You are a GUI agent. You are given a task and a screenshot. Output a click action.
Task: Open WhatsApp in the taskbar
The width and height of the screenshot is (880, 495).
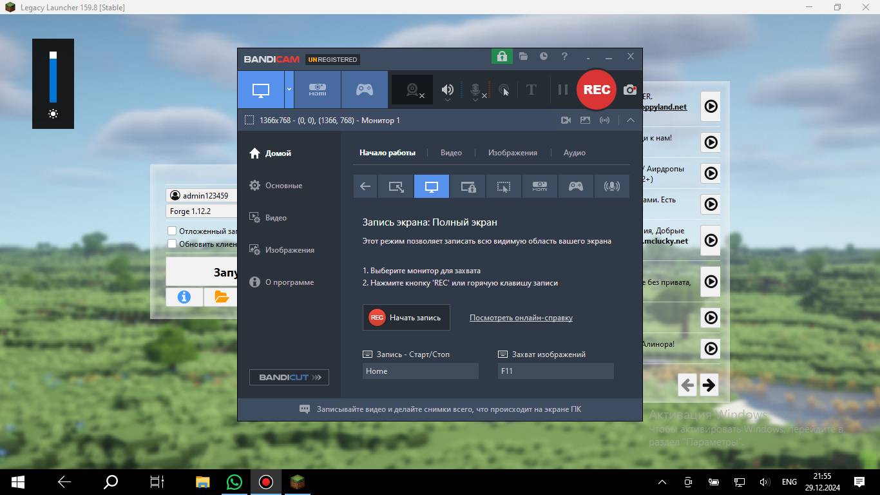(x=234, y=481)
